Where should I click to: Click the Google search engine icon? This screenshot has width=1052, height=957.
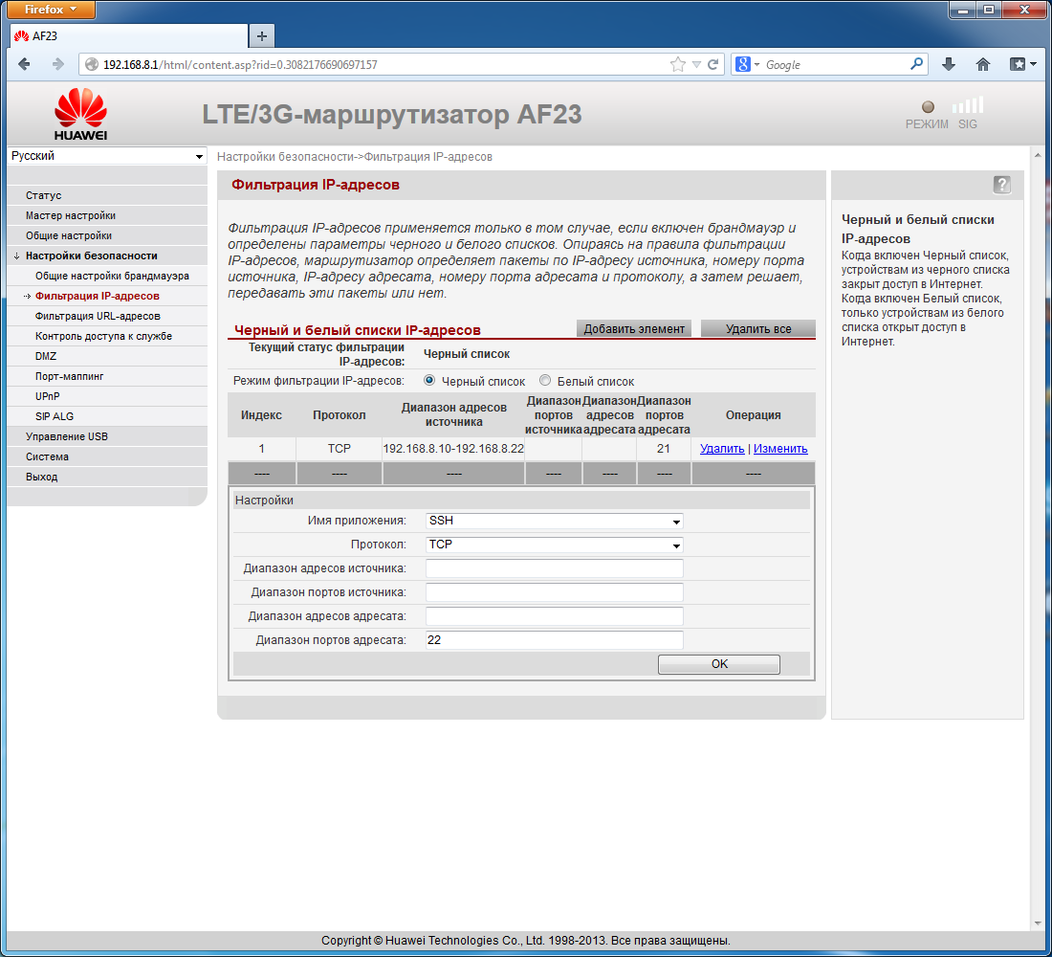click(x=743, y=64)
